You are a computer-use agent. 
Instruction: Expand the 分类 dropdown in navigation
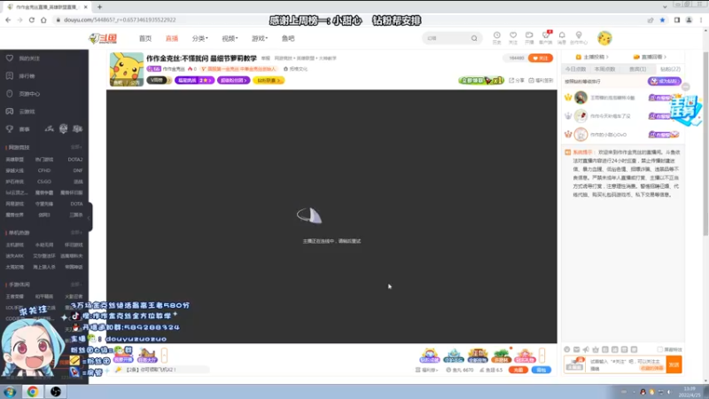pos(199,38)
